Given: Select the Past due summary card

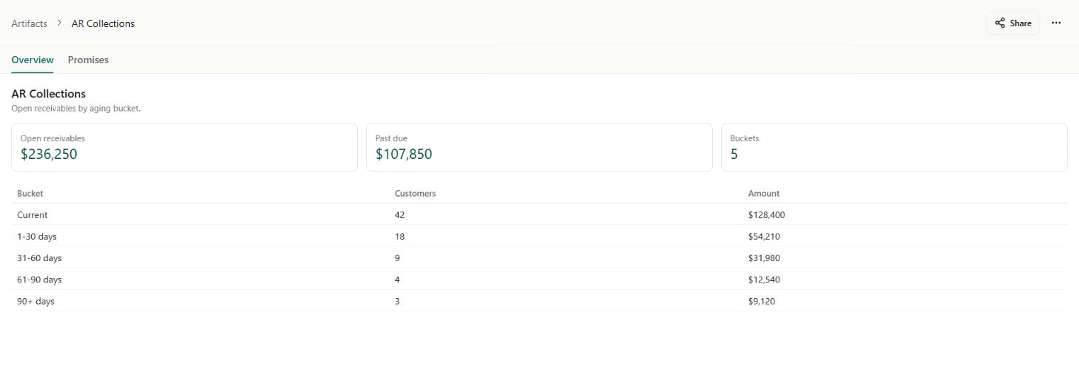Looking at the screenshot, I should coord(539,148).
